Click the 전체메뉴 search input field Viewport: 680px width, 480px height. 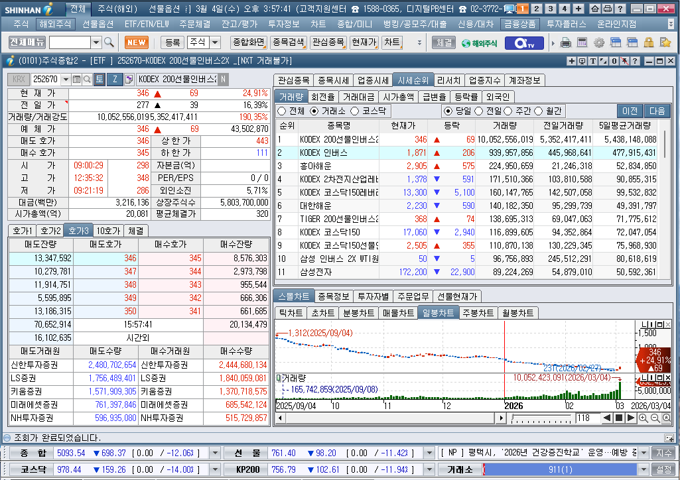click(70, 42)
